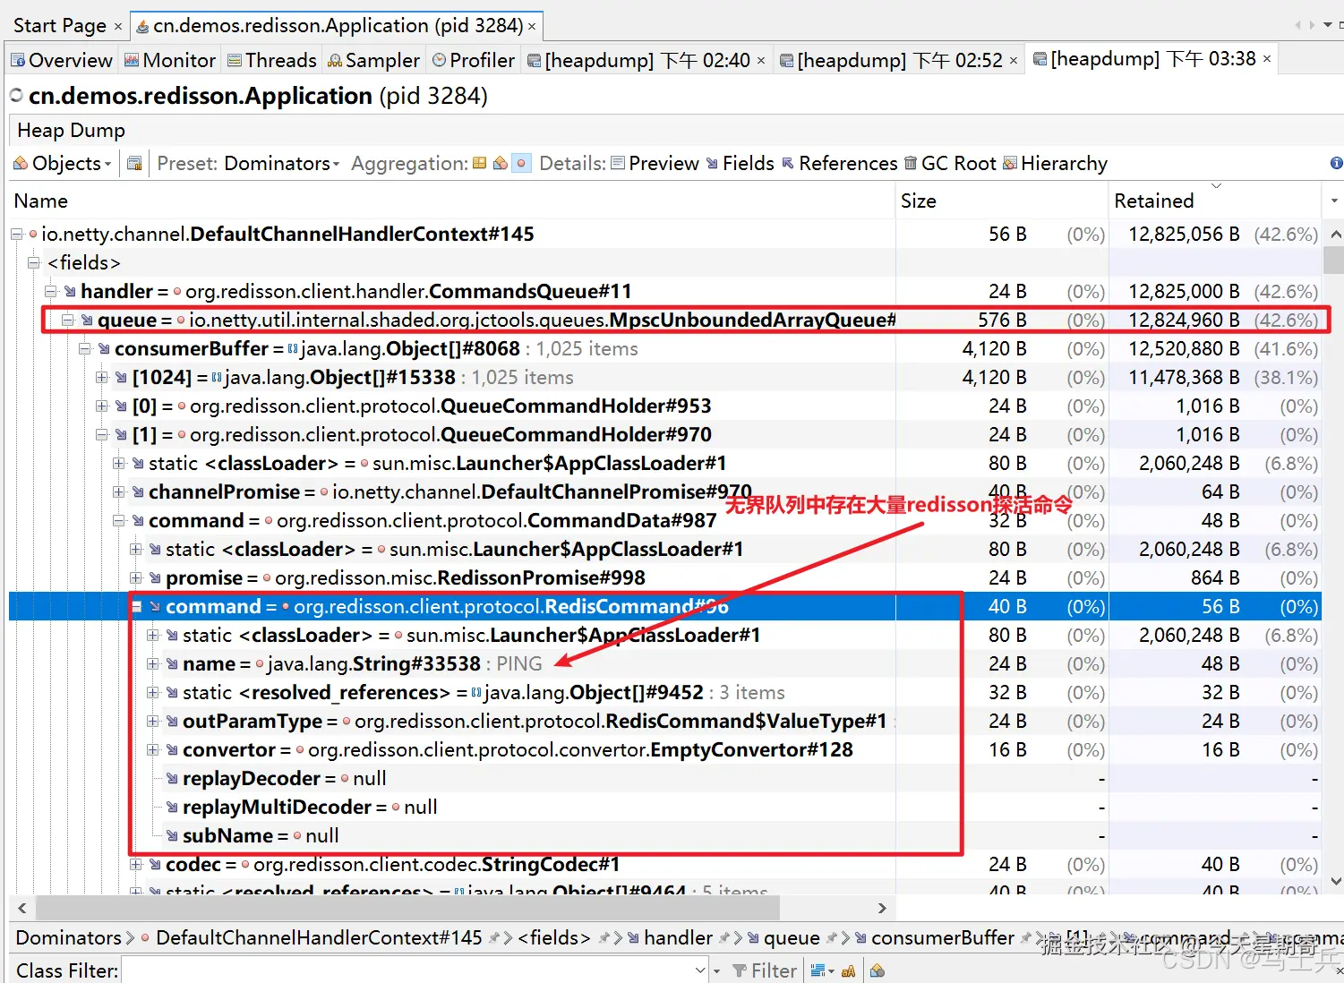This screenshot has width=1344, height=983.
Task: Click inside the Class Filter input field
Action: click(403, 970)
